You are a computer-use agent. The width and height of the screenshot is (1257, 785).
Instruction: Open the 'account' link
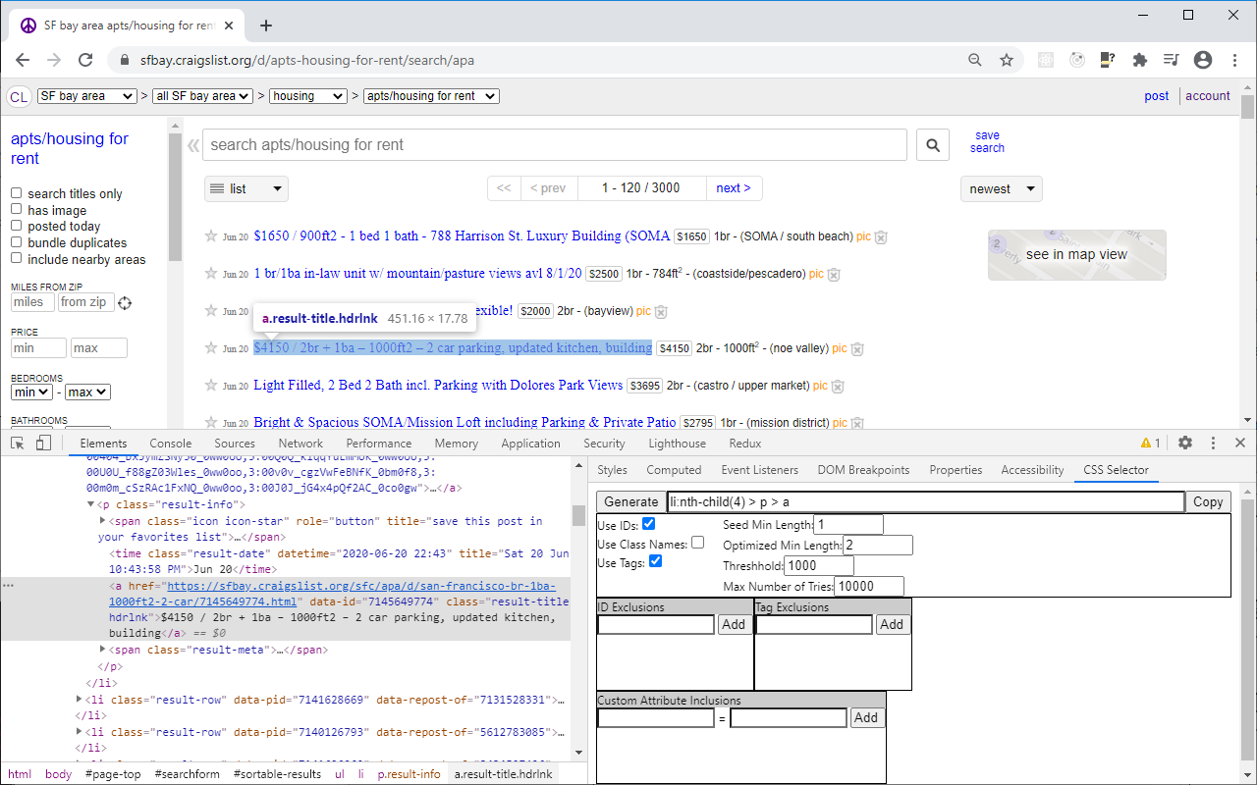(1208, 96)
